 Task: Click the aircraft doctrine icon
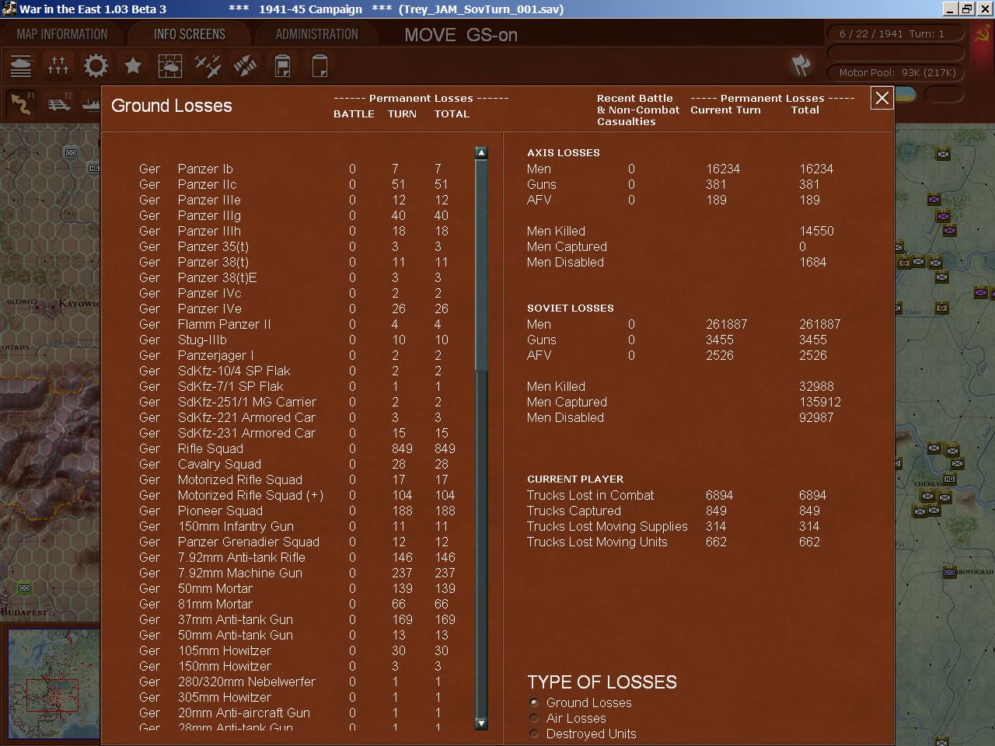point(208,66)
